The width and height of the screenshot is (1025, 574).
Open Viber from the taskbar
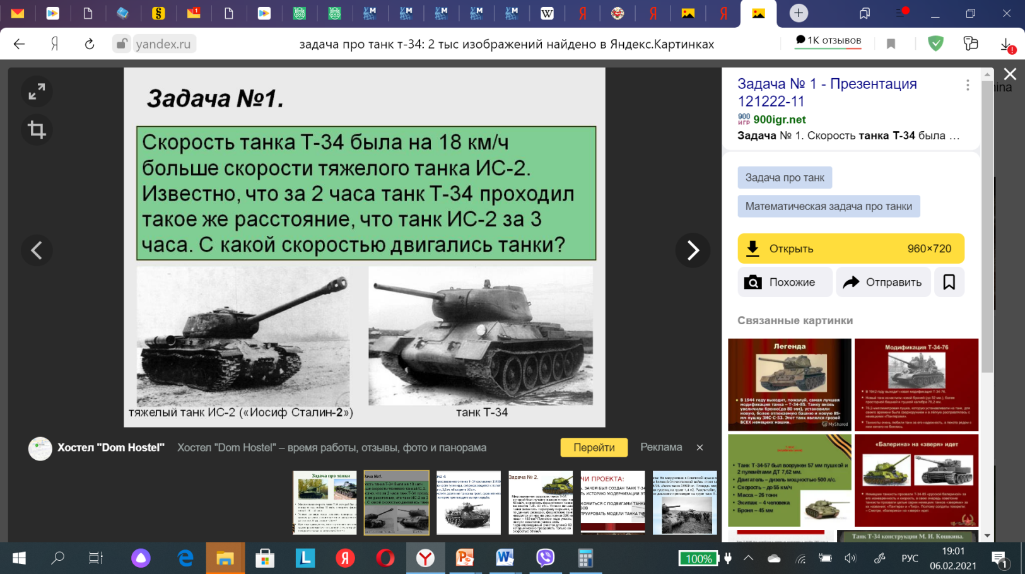pos(545,558)
